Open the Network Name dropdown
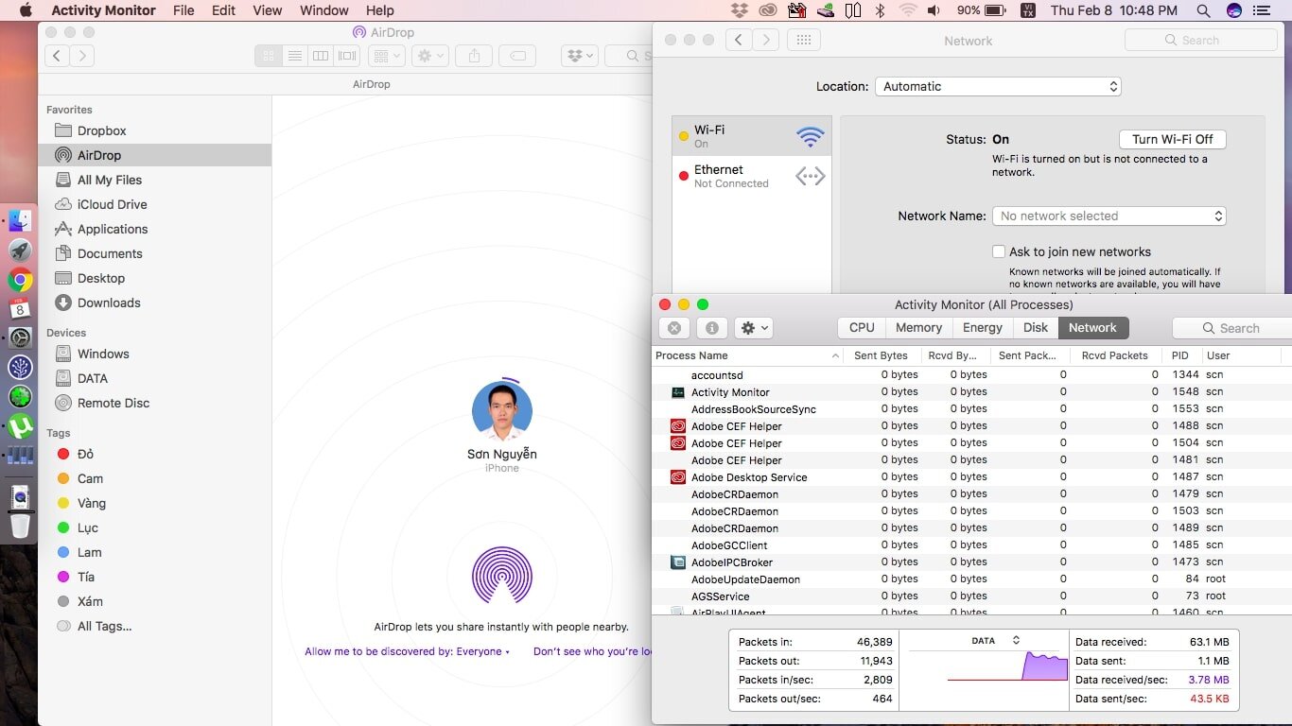 point(1109,216)
